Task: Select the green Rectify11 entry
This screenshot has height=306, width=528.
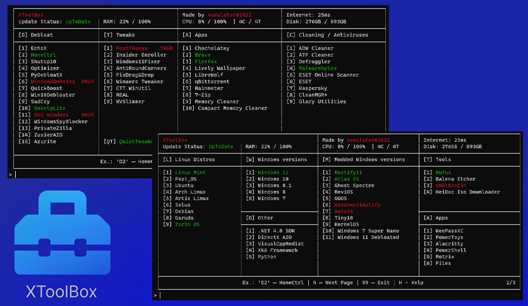Action: [x=342, y=172]
